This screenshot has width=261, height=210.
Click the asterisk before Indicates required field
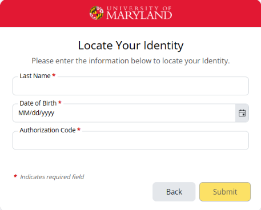(15, 176)
